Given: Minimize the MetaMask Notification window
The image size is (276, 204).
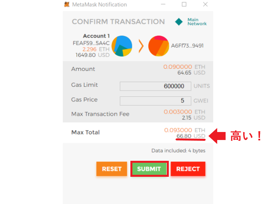Looking at the screenshot, I should tap(163, 4).
